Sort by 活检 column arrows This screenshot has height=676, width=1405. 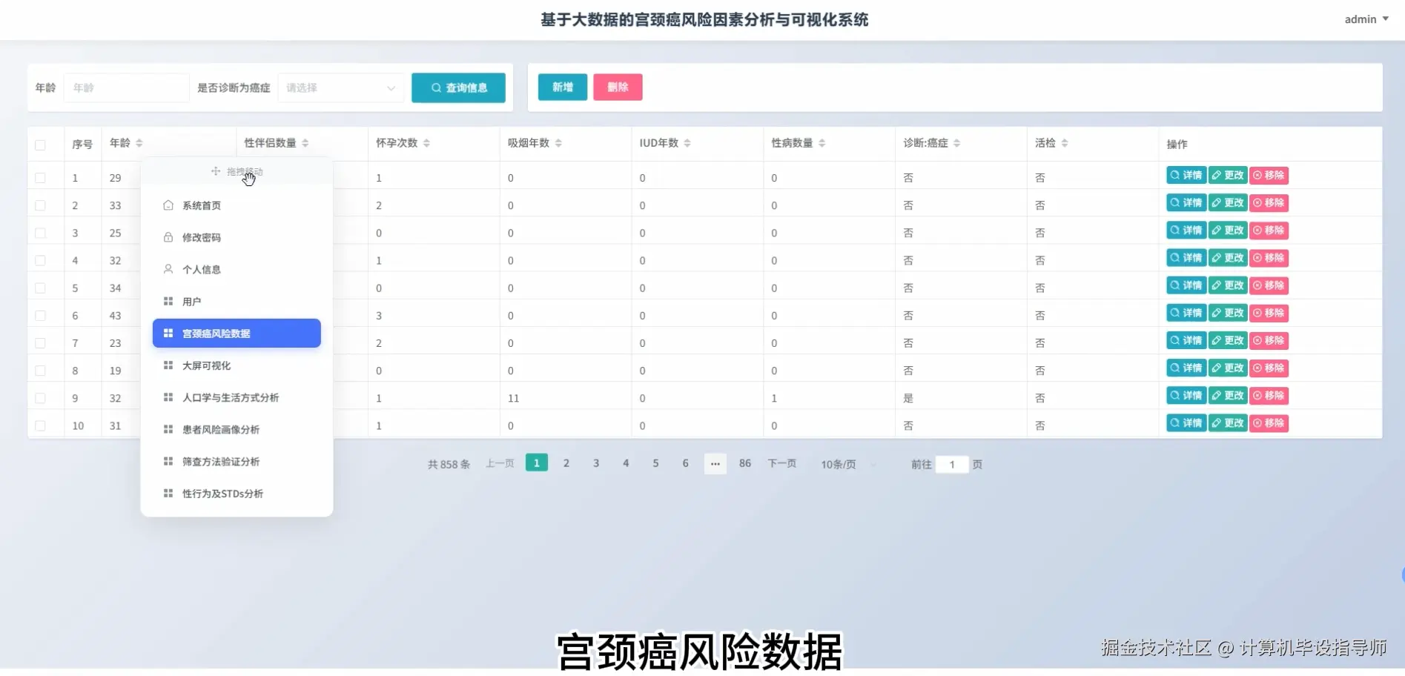click(x=1065, y=143)
